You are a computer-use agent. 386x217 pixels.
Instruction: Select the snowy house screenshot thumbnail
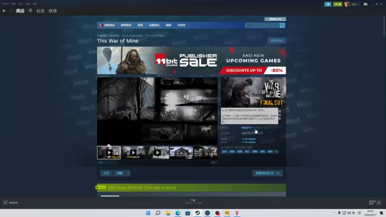(x=181, y=152)
